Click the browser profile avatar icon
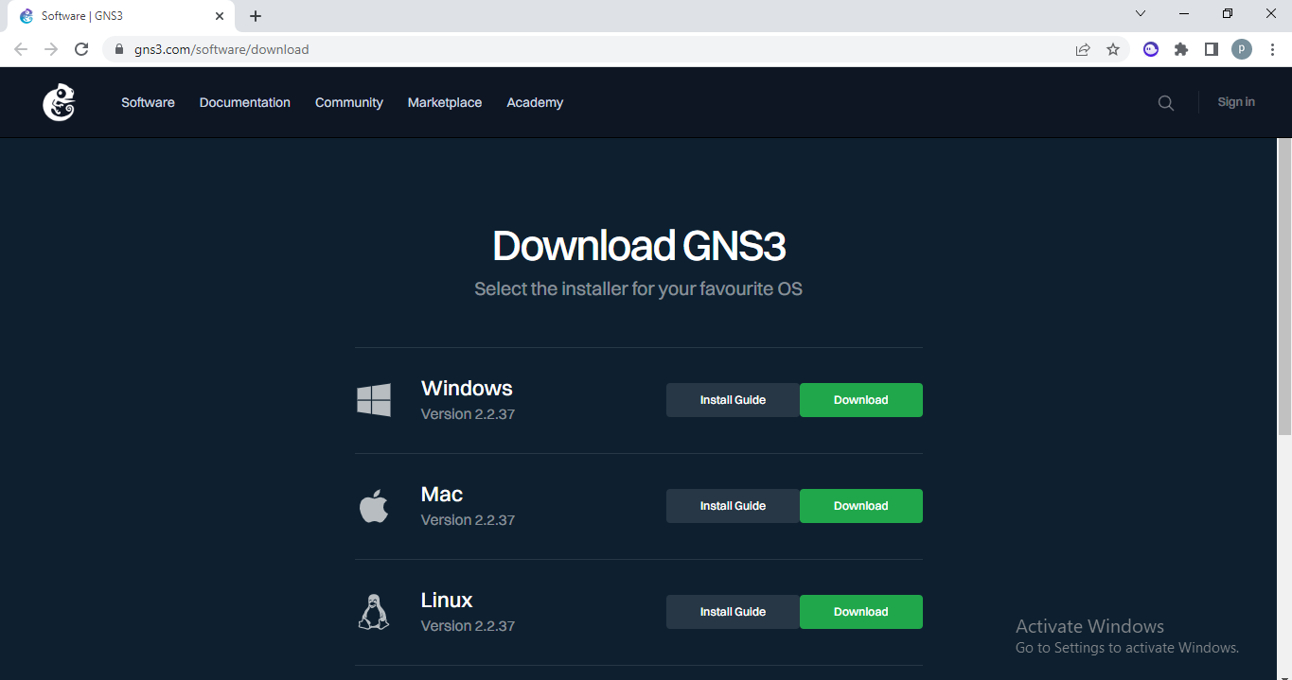Viewport: 1292px width, 680px height. tap(1241, 48)
